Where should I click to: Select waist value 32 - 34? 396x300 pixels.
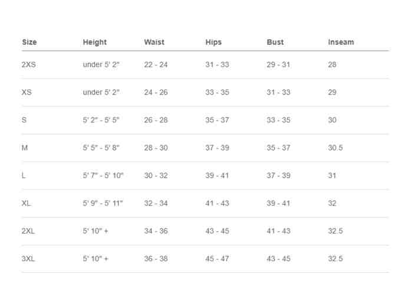(156, 204)
